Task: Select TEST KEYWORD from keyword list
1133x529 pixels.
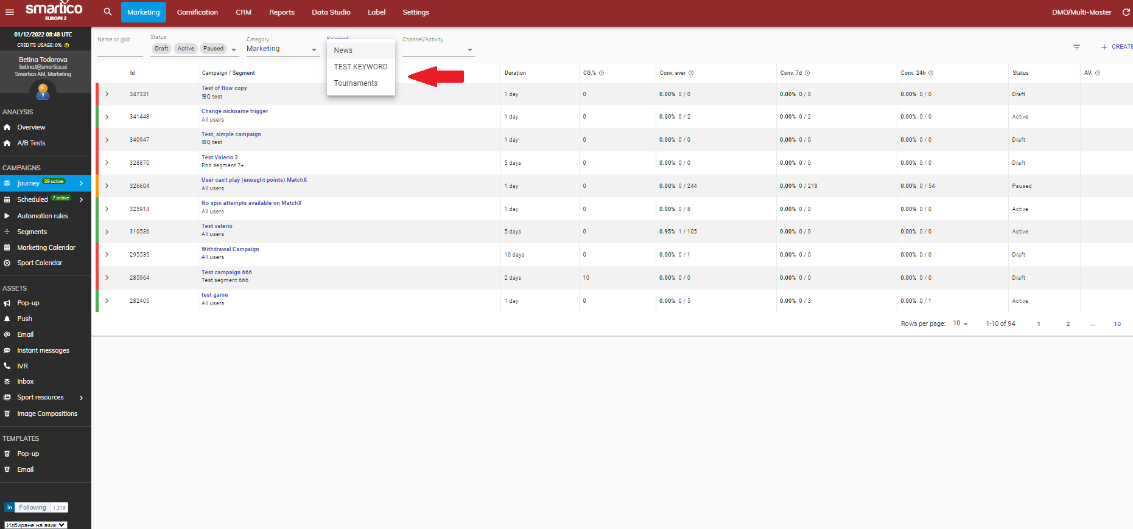Action: pos(360,67)
